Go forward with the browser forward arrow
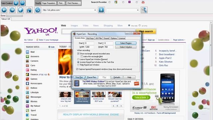 click(12, 10)
